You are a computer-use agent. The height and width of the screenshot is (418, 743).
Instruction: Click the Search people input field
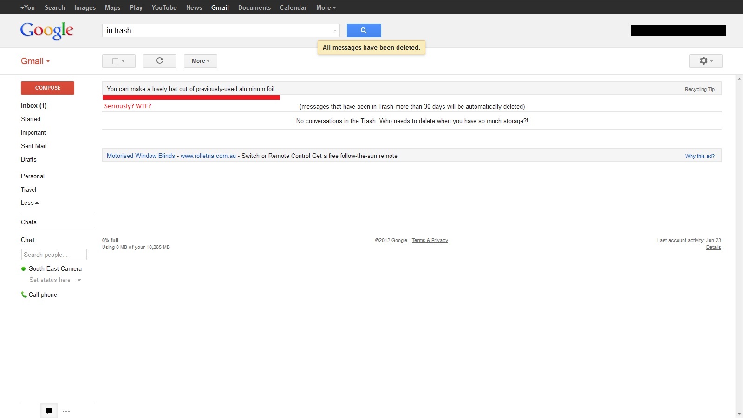[54, 255]
